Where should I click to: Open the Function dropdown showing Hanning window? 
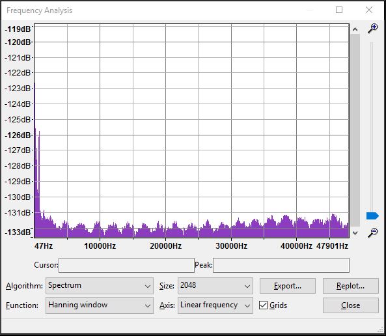click(x=100, y=305)
